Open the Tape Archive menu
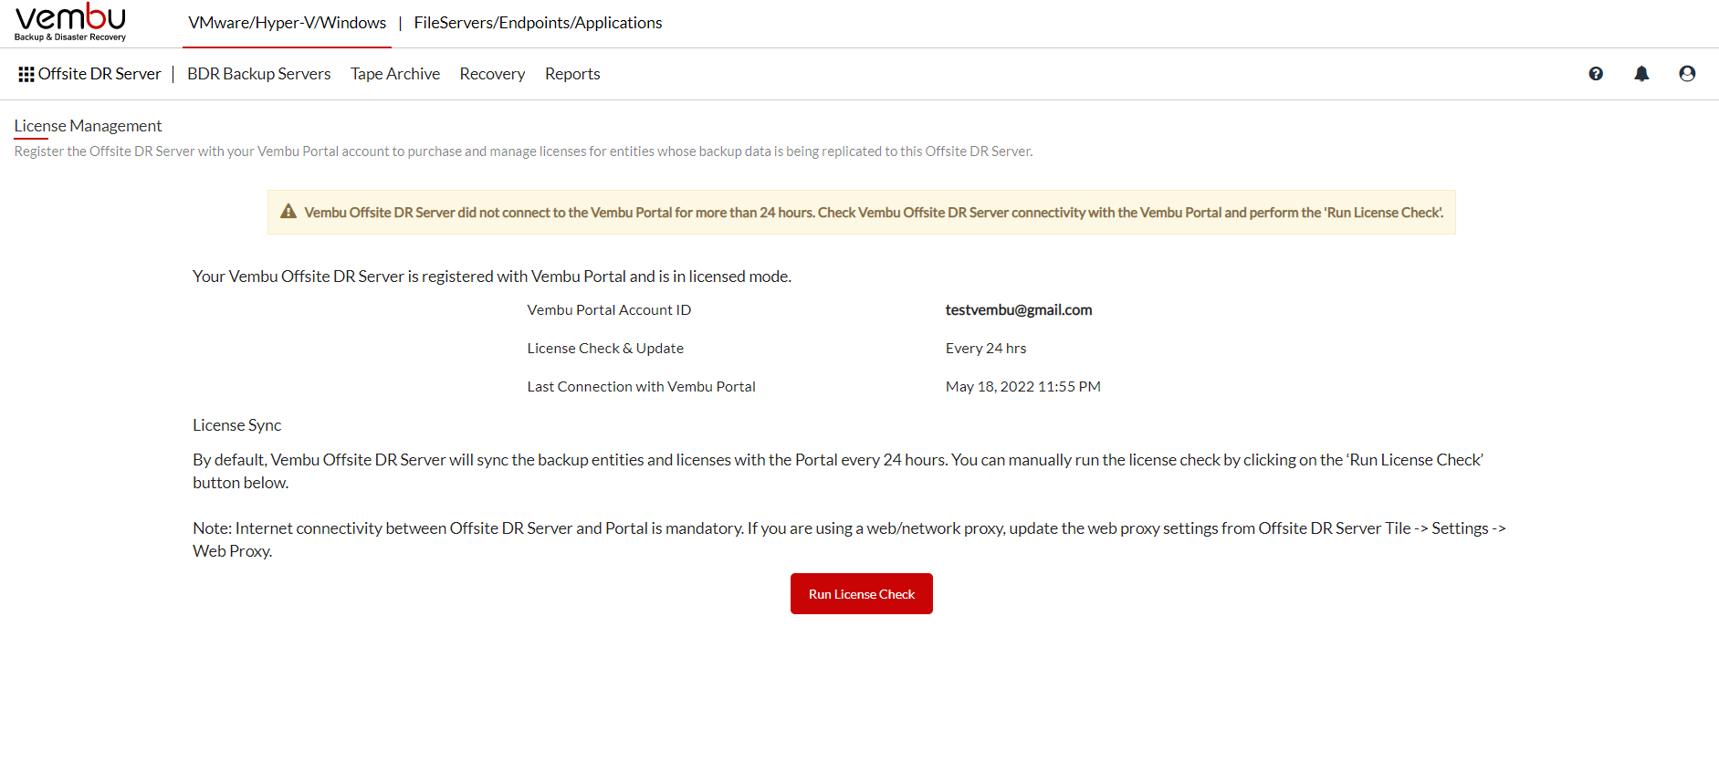1719x773 pixels. click(x=395, y=74)
